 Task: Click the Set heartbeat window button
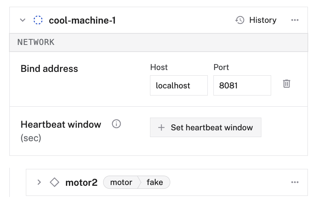[x=205, y=128]
